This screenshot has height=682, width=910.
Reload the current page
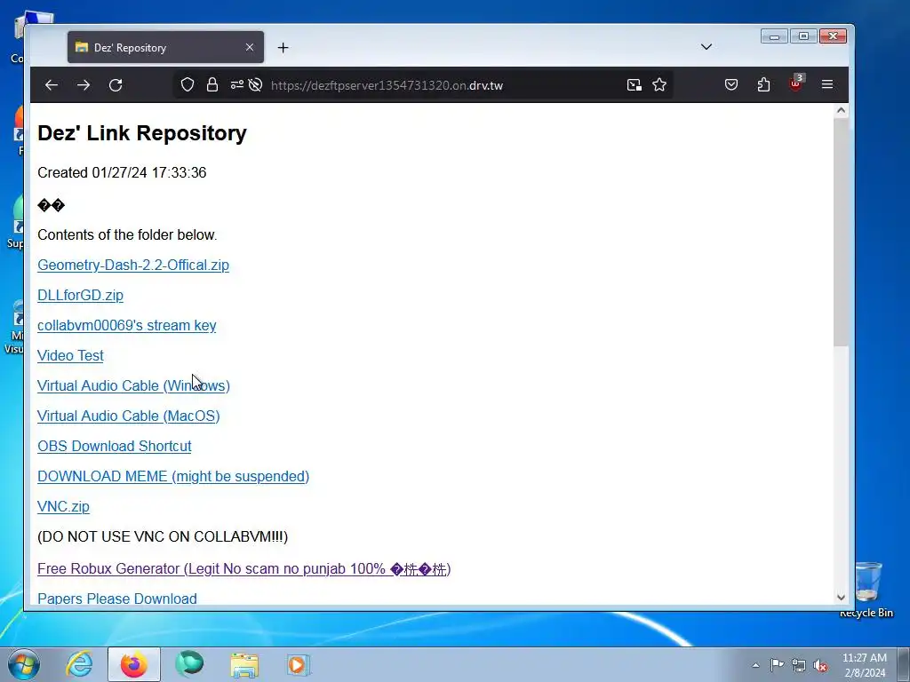116,85
